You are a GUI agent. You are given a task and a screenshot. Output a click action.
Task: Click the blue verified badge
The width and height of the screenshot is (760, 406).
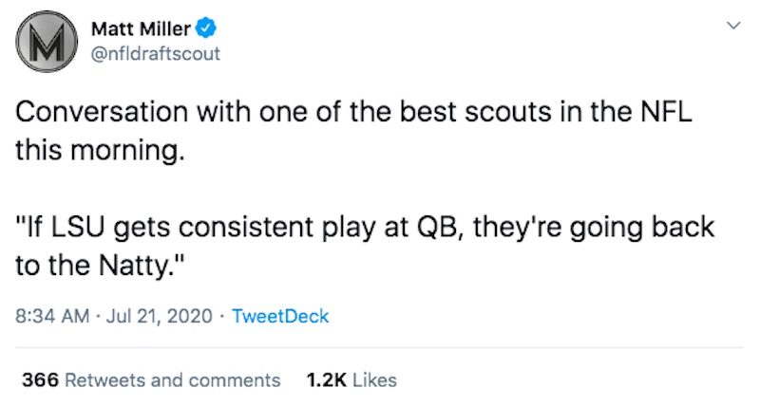[206, 28]
